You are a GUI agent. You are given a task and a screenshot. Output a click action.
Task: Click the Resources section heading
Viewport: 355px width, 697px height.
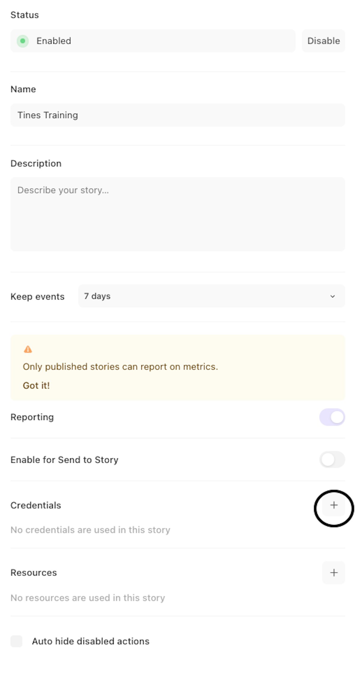pyautogui.click(x=34, y=572)
